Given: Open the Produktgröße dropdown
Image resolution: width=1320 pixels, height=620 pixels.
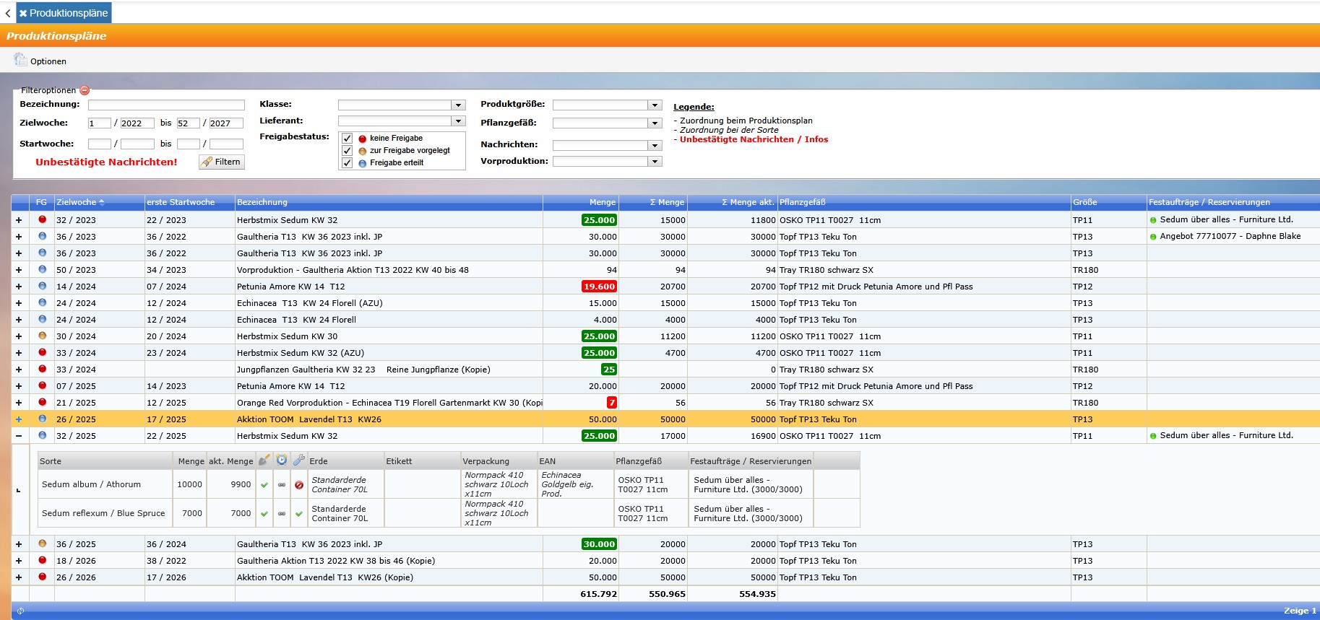Looking at the screenshot, I should 654,105.
